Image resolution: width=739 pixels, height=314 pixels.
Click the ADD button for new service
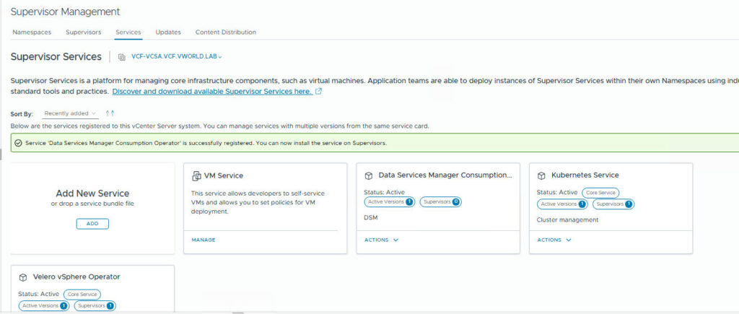92,224
